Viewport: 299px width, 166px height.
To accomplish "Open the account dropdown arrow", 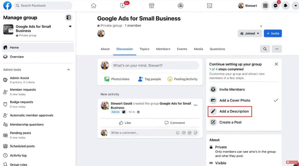I will point(295,6).
